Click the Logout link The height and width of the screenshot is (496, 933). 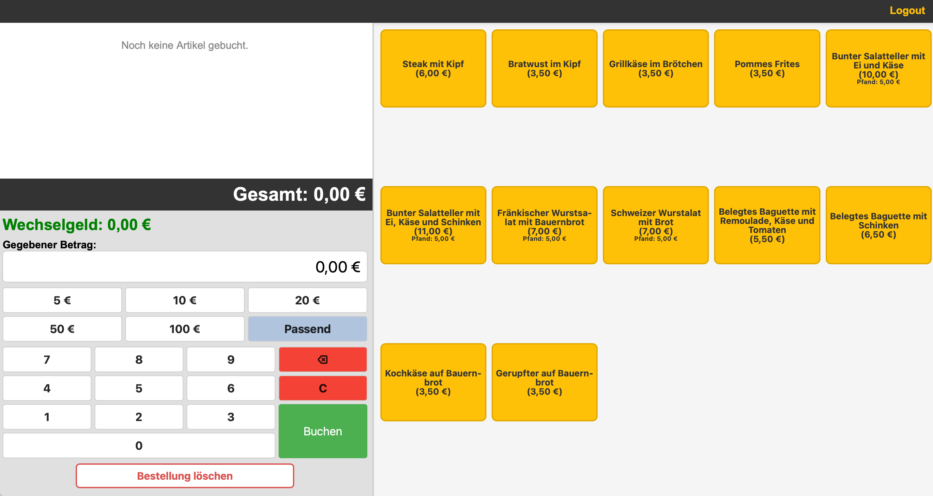coord(907,10)
